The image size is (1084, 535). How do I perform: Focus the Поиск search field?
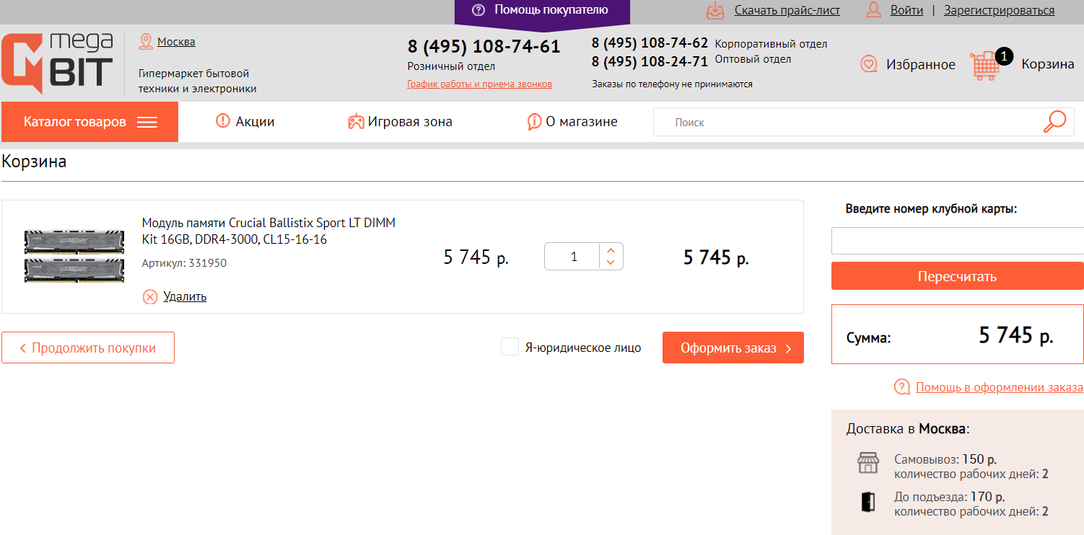click(x=848, y=122)
